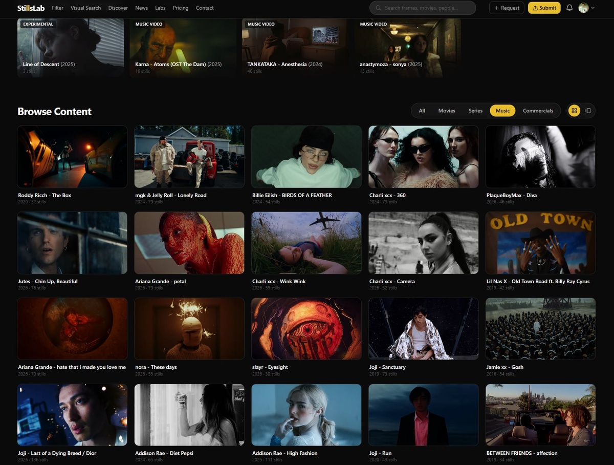The height and width of the screenshot is (465, 614).
Task: Click the search magnifier icon
Action: coord(379,8)
